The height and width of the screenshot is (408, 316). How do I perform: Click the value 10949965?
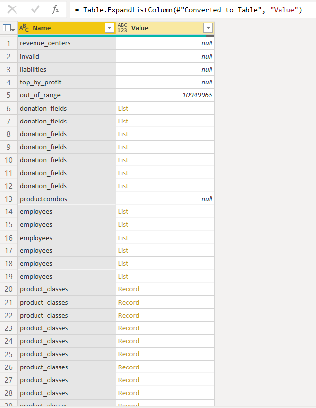point(197,95)
